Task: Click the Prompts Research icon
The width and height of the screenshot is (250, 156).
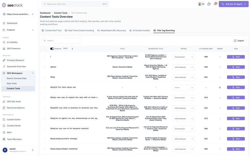Action: 4,60
